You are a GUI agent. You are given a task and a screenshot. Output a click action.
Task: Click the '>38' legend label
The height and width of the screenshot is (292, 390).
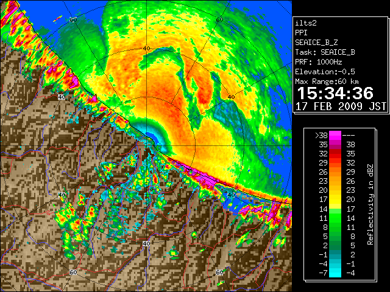pyautogui.click(x=321, y=136)
